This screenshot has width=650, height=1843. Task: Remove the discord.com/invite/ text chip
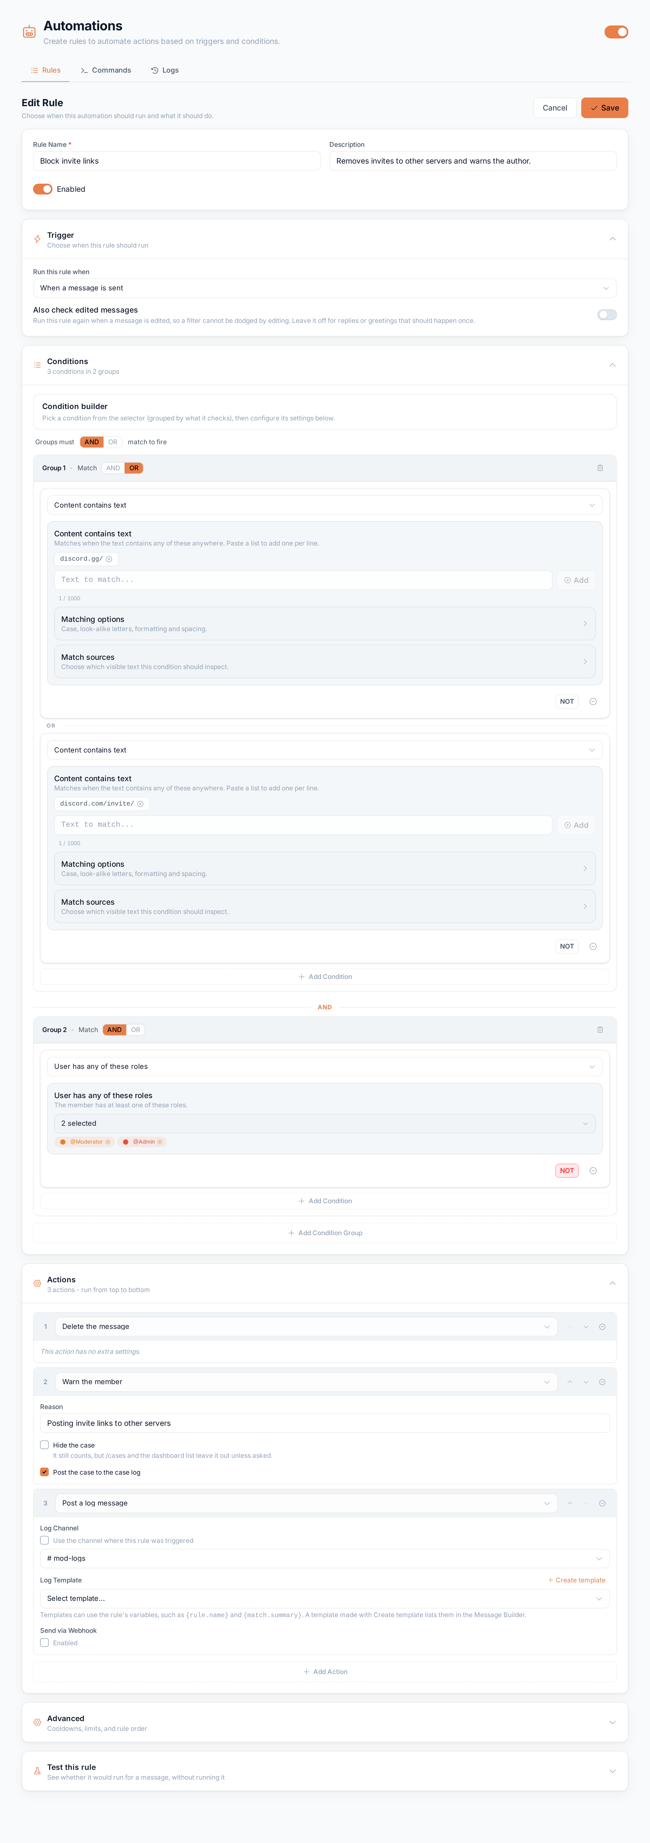(140, 803)
